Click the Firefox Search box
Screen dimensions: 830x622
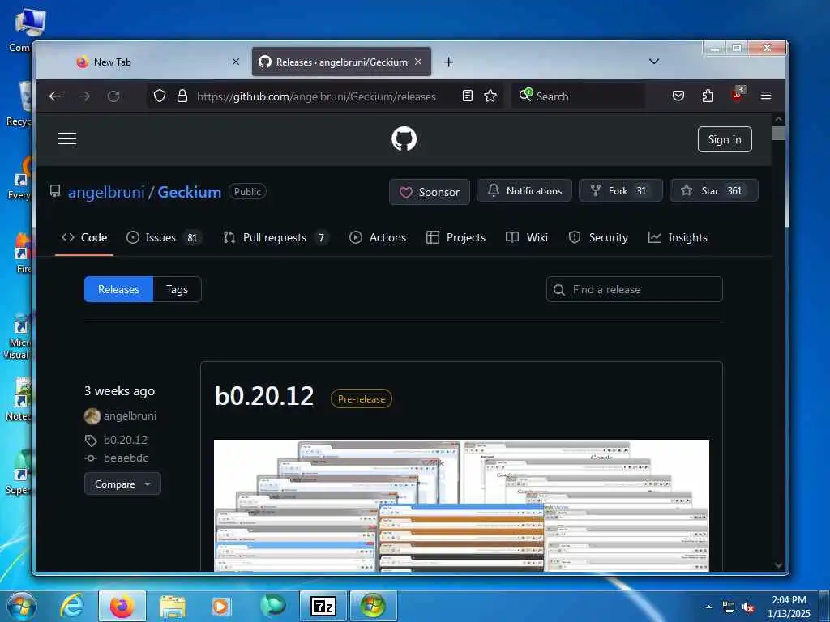click(x=578, y=96)
